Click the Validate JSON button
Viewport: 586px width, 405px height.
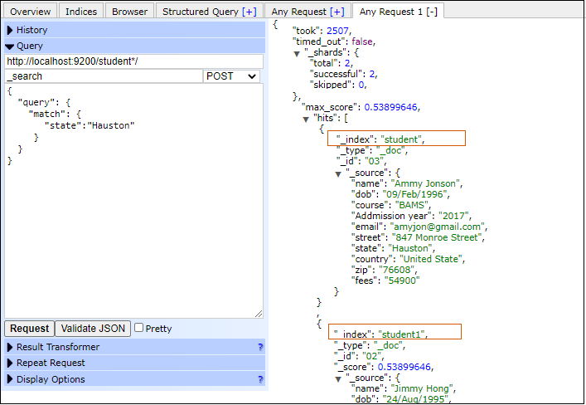point(93,329)
